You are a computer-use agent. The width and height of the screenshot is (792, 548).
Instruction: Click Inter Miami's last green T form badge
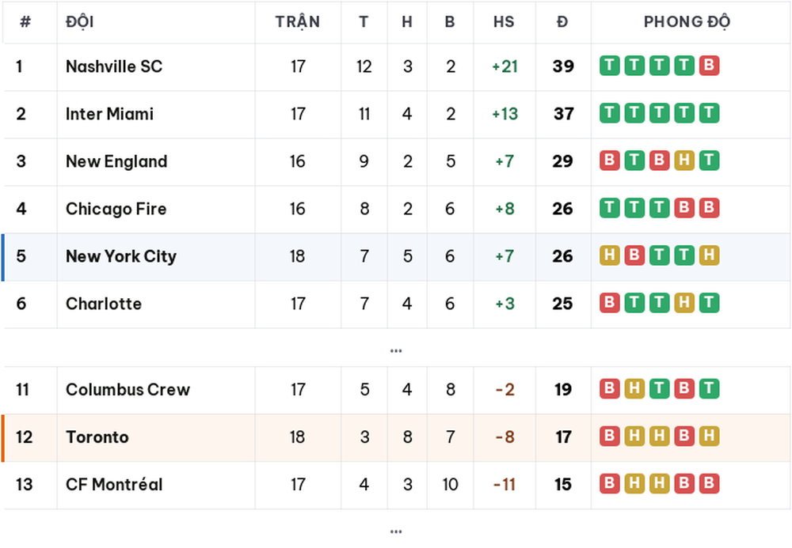[709, 113]
